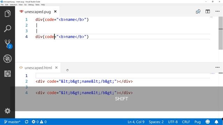
Task: Switch to the unescaped.pug tab
Action: point(38,11)
